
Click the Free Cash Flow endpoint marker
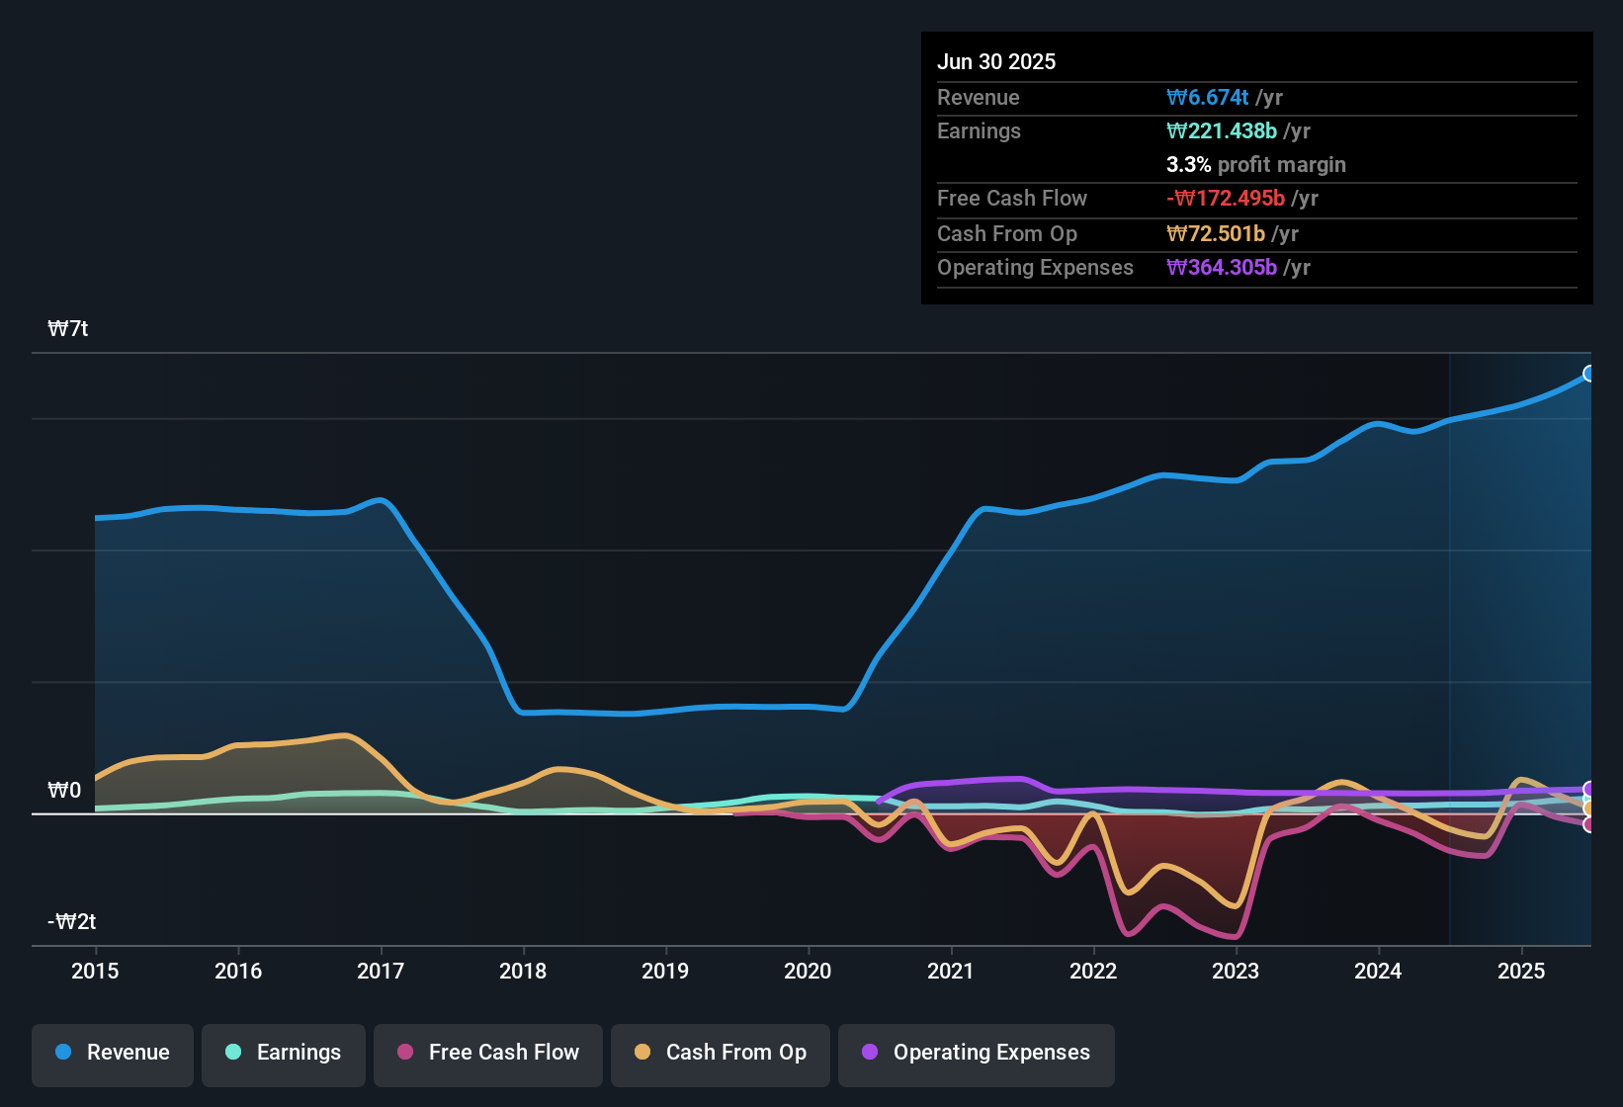pyautogui.click(x=1589, y=822)
